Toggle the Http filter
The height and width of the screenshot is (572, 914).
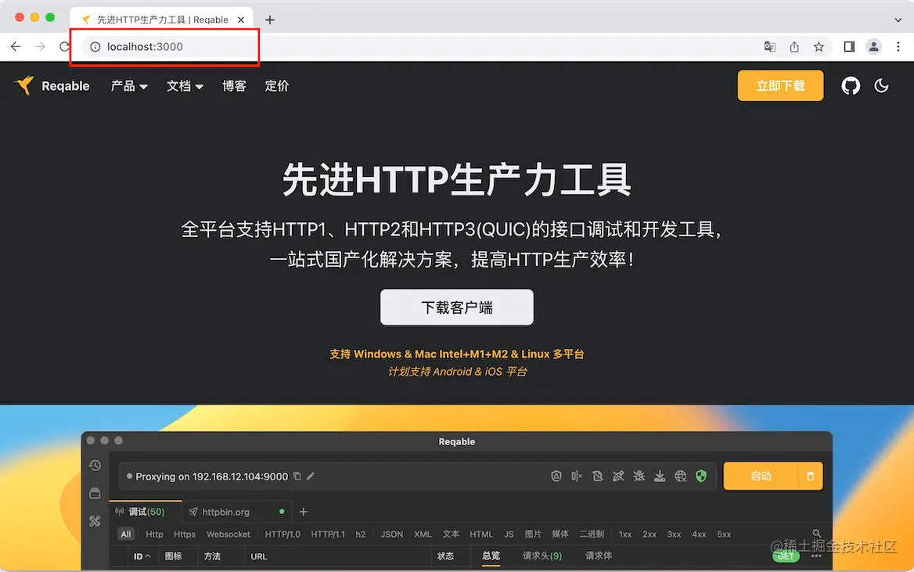click(x=154, y=534)
